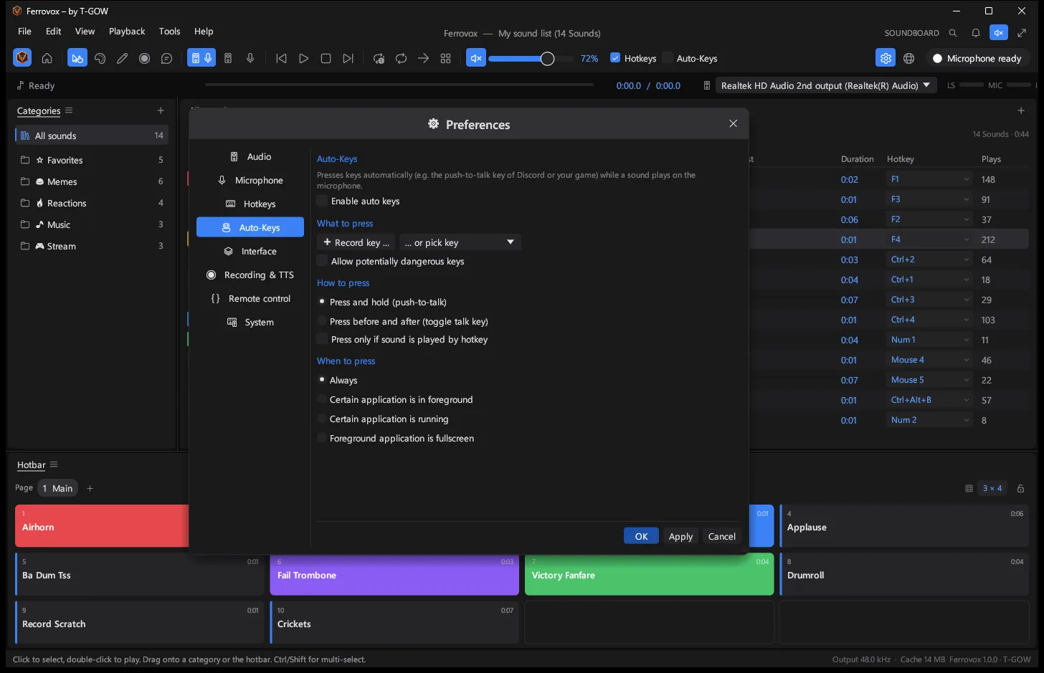Image resolution: width=1044 pixels, height=673 pixels.
Task: Click the stop playback square icon
Action: click(326, 59)
